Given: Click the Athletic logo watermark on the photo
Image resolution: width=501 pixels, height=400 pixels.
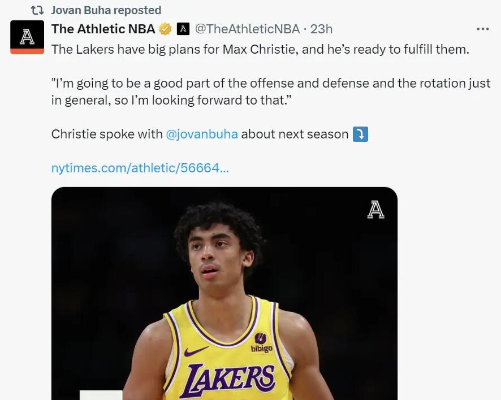Looking at the screenshot, I should click(x=376, y=210).
